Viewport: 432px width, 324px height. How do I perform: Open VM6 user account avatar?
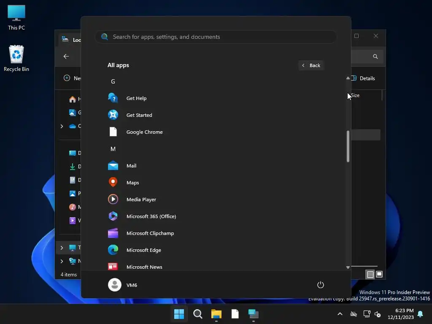[x=115, y=285]
